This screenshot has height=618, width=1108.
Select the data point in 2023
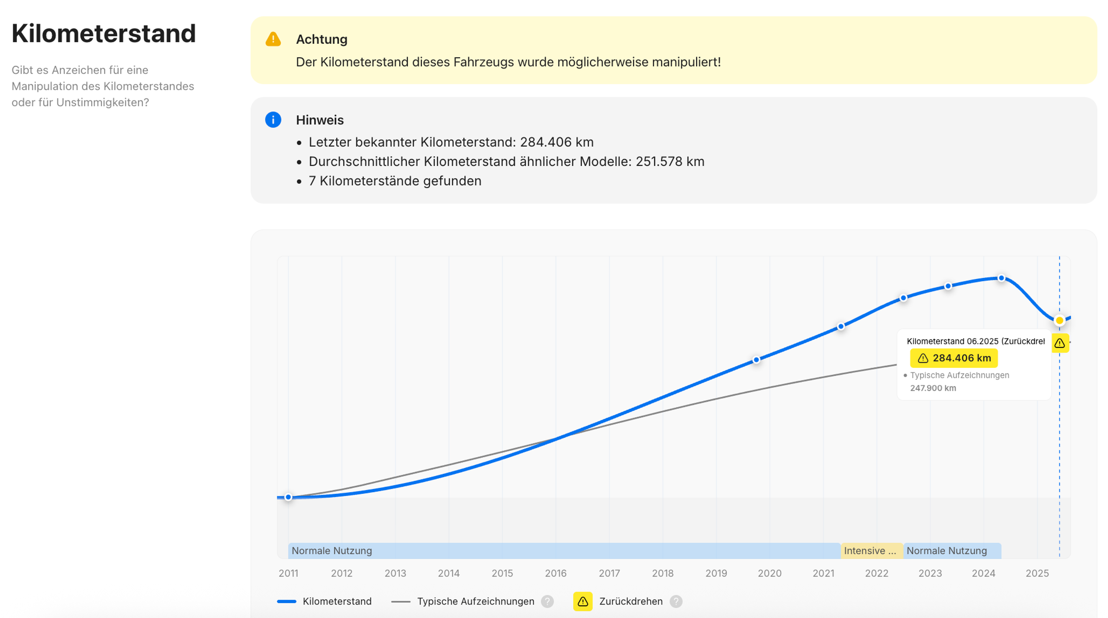tap(948, 286)
